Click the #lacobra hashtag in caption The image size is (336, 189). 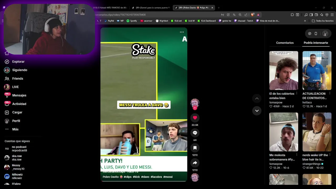click(156, 177)
